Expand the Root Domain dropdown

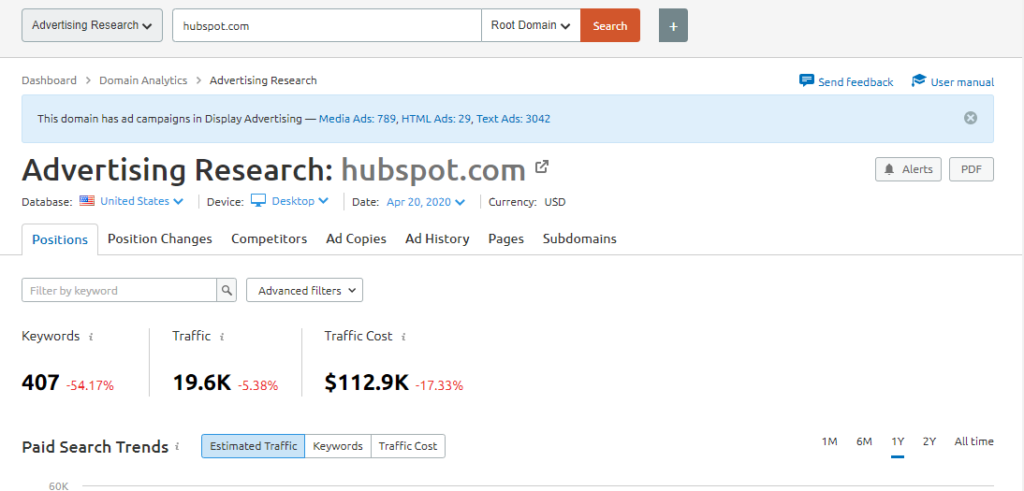(x=531, y=25)
